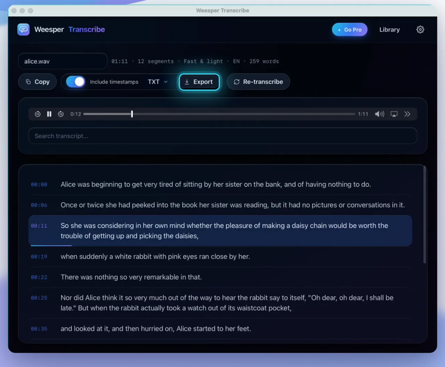Jump to timestamp 00:06
The image size is (445, 367).
(x=39, y=205)
